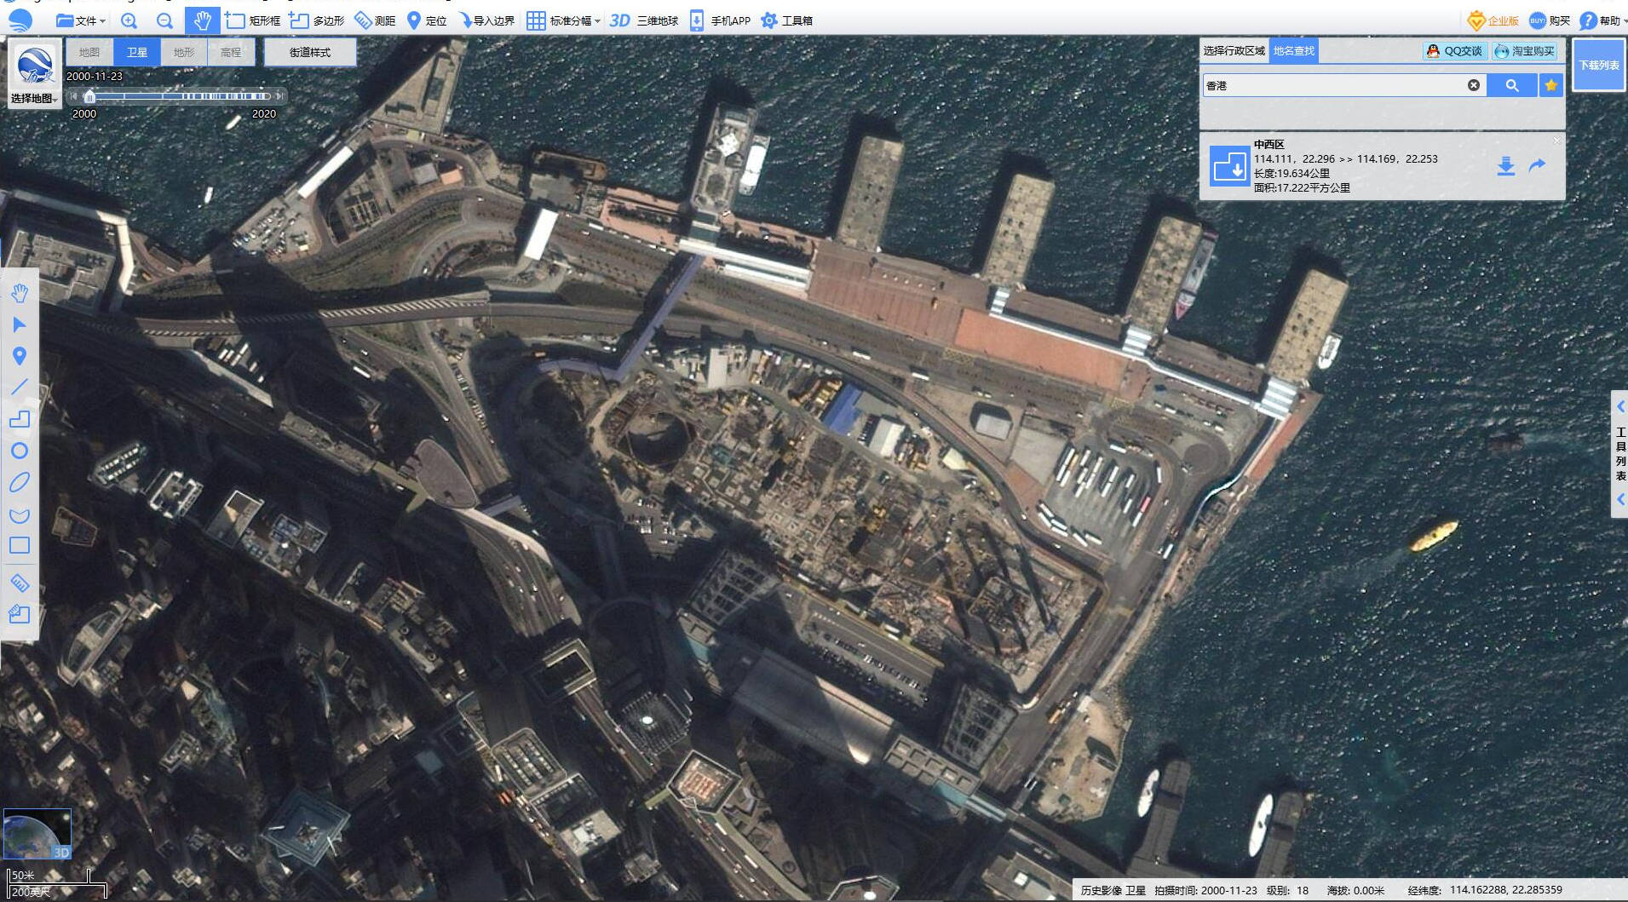Click the 定位 locate pin tool
Viewport: 1628px width, 902px height.
pyautogui.click(x=426, y=20)
